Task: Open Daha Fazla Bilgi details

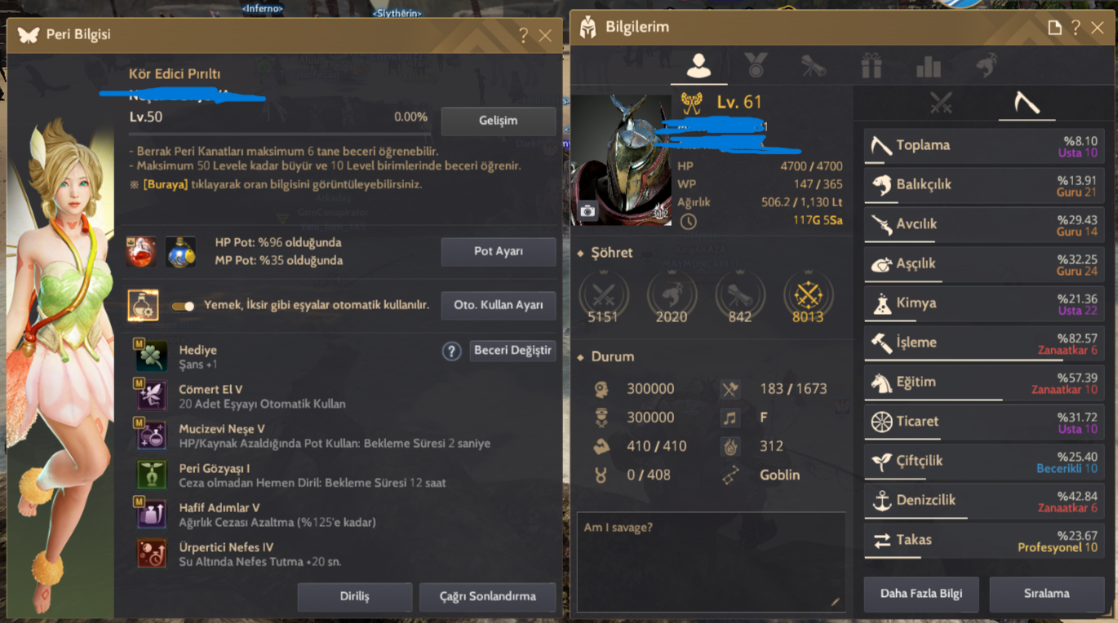Action: tap(921, 594)
